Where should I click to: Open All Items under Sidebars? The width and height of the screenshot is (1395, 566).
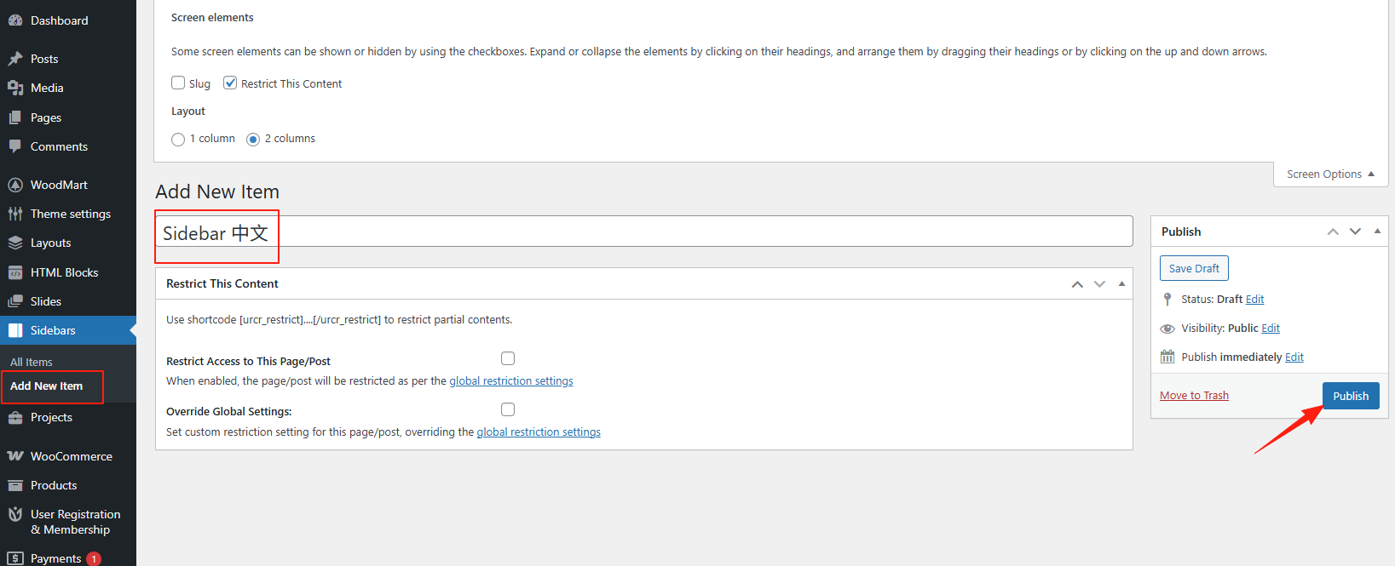tap(32, 362)
